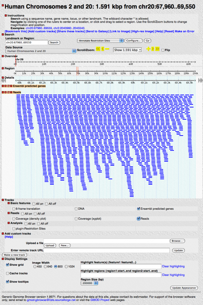
Task: Collapse the page title section with the minus icon
Action: click(3, 5)
